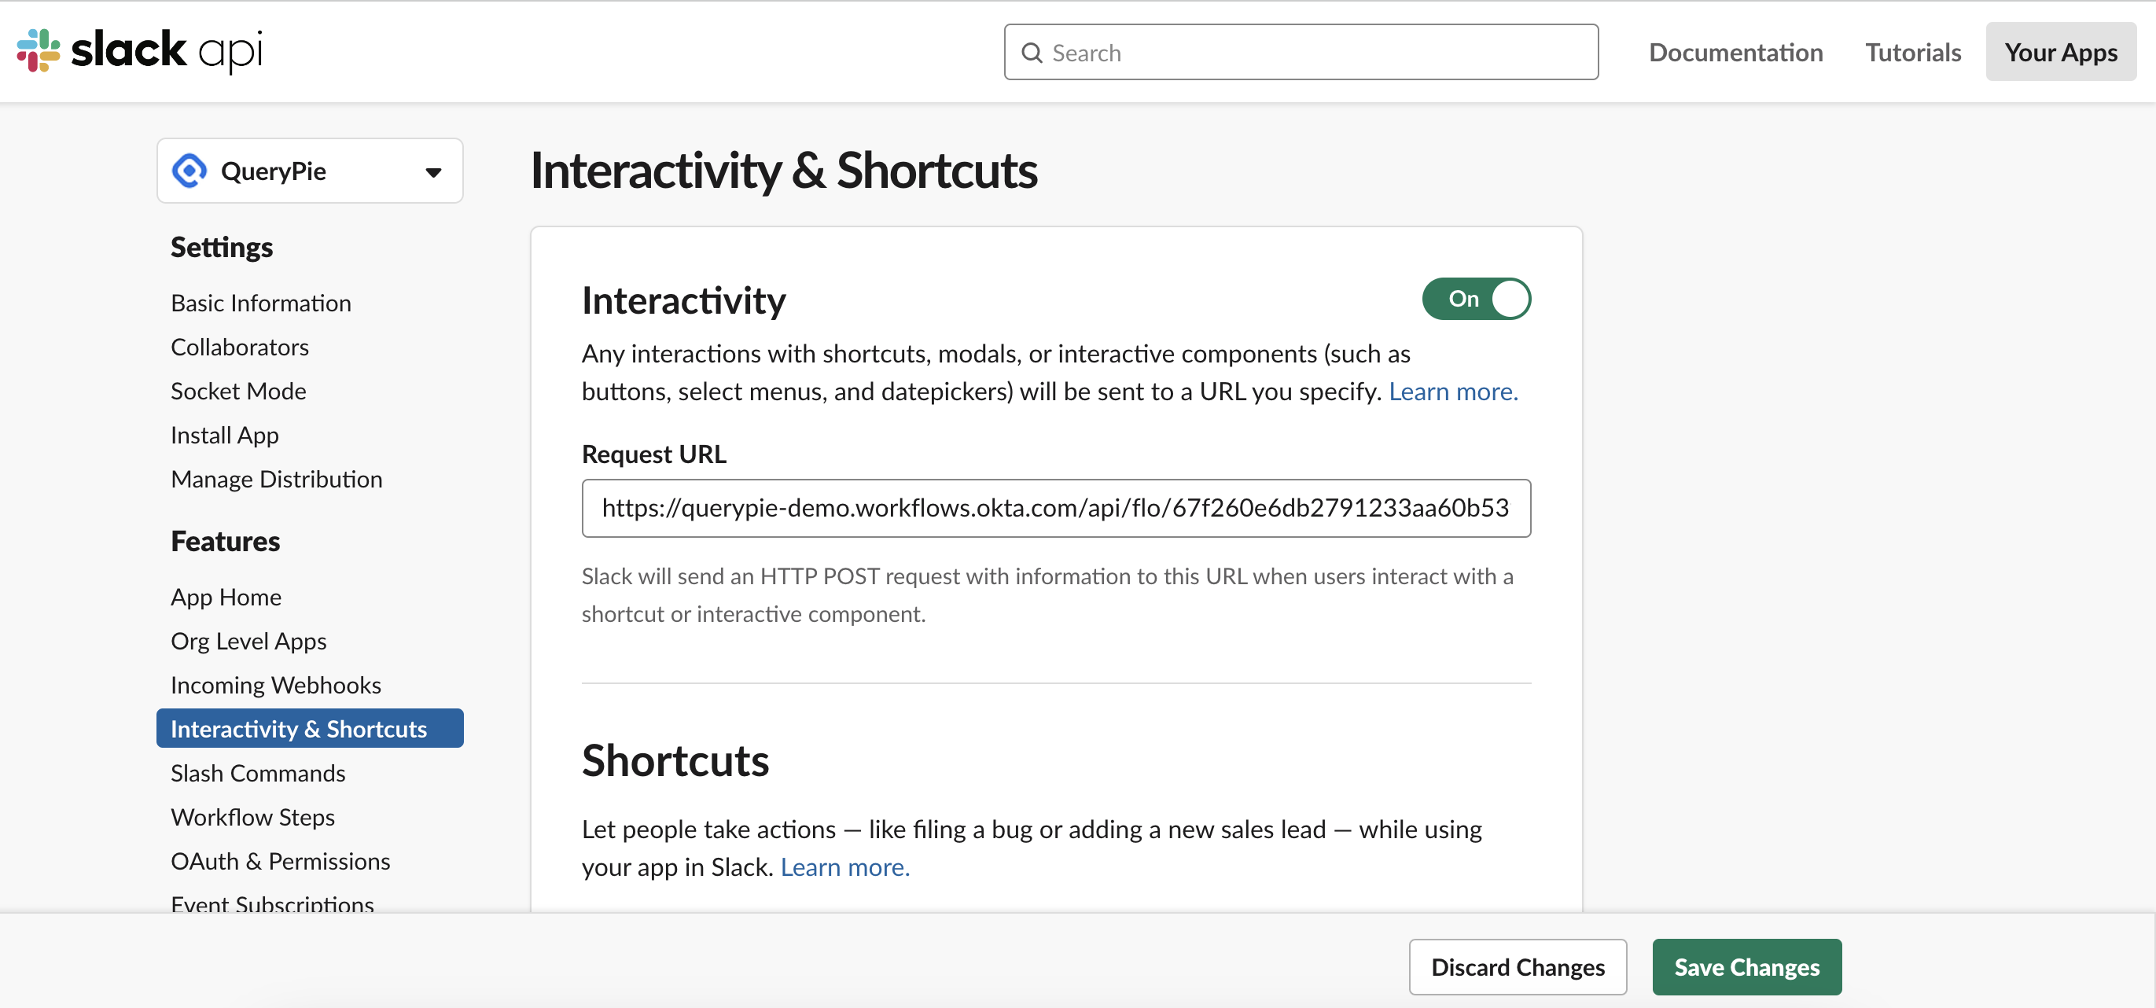
Task: Navigate to Slash Commands
Action: pos(258,773)
